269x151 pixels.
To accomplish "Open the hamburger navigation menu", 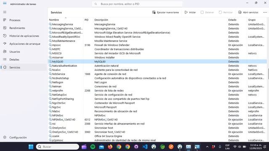I will (x=5, y=12).
